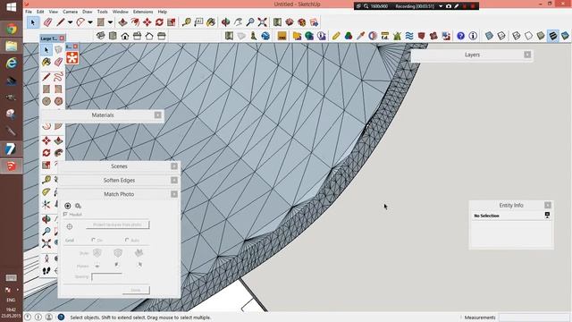This screenshot has width=572, height=322.
Task: Select the Grid Auto radio button
Action: (x=127, y=241)
